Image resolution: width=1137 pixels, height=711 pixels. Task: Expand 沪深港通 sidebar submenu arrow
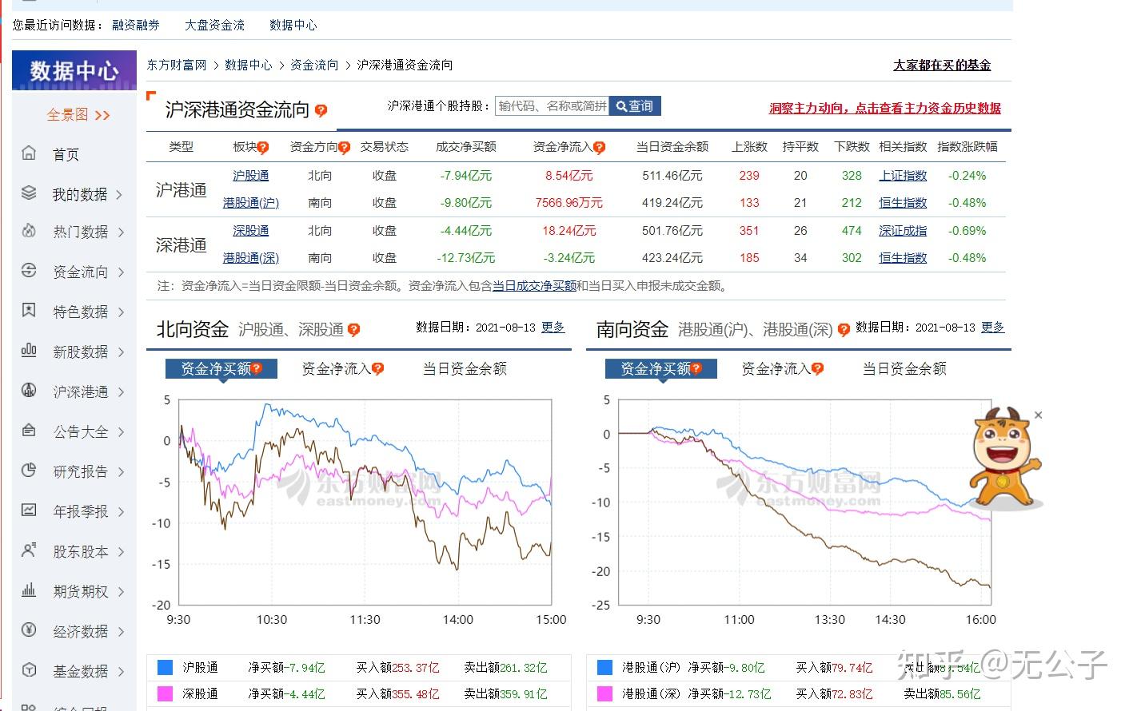tap(121, 391)
